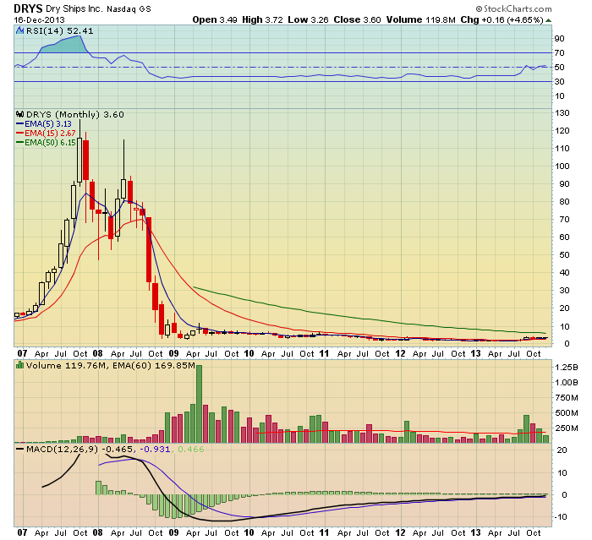The image size is (592, 540).
Task: Click the 09 year label under price panel
Action: pyautogui.click(x=173, y=353)
